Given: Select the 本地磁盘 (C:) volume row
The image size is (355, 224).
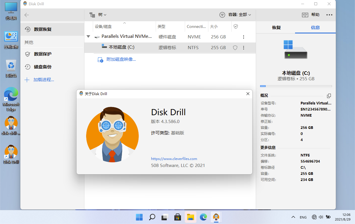Looking at the screenshot, I should tap(170, 47).
